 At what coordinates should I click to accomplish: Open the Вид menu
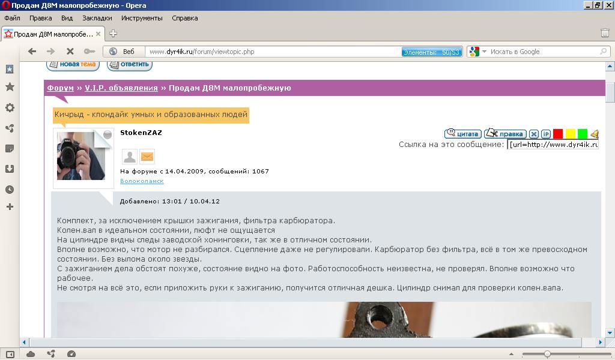pyautogui.click(x=67, y=18)
